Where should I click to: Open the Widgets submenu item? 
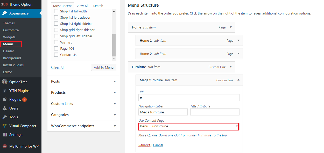pos(9,37)
